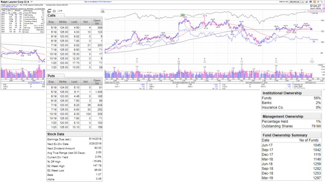The height and width of the screenshot is (183, 325).
Task: Click Calls last price 15.30
Action: (75, 54)
